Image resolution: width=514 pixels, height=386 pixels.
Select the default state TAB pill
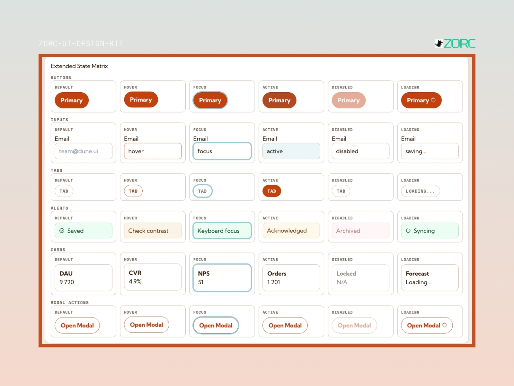[x=64, y=191]
